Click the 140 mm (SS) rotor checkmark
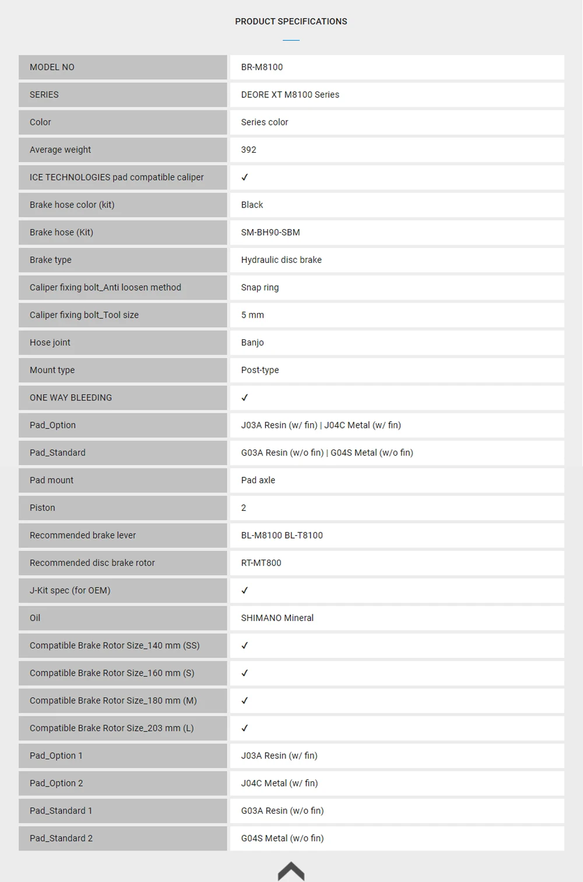Viewport: 583px width, 882px height. click(x=245, y=645)
